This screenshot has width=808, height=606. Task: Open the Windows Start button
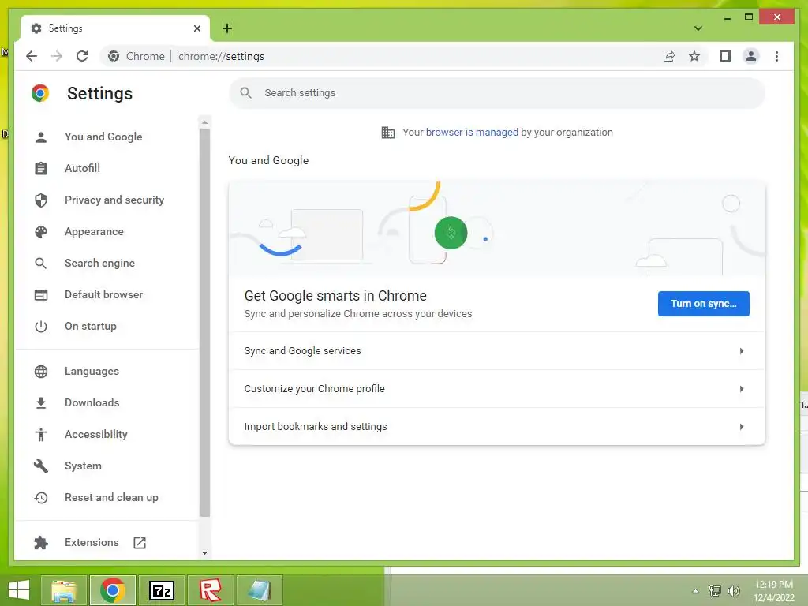click(19, 590)
